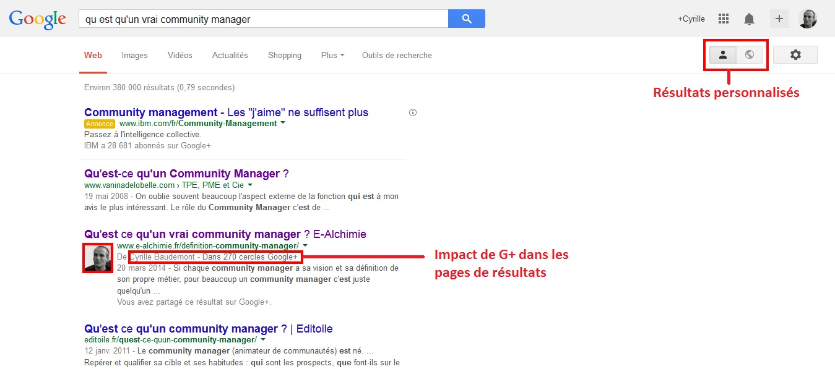Viewport: 835px width, 369px height.
Task: Open the notifications bell
Action: point(749,19)
